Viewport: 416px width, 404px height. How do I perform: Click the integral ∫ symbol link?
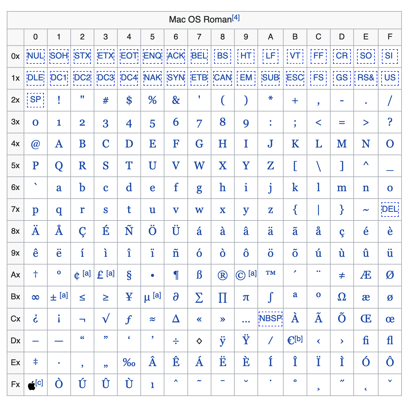tap(270, 297)
